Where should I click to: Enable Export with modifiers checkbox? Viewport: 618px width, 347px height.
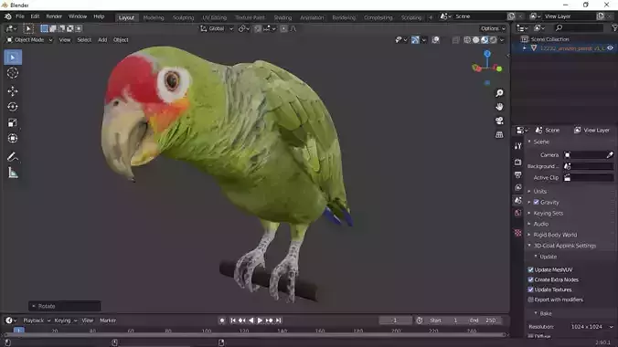point(530,300)
